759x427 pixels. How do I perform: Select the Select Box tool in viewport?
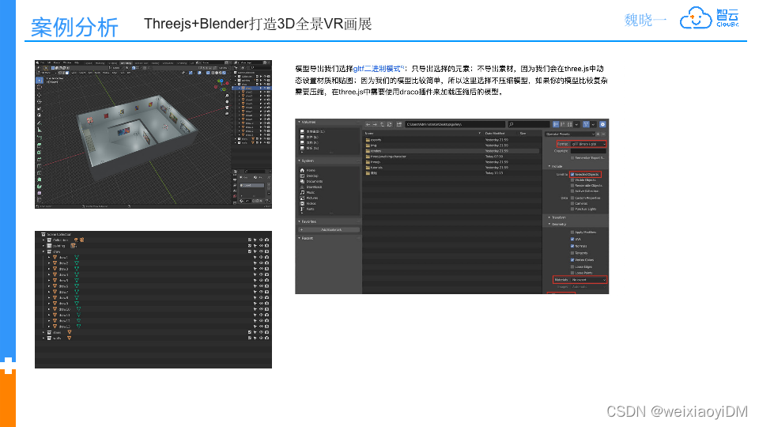(x=40, y=81)
